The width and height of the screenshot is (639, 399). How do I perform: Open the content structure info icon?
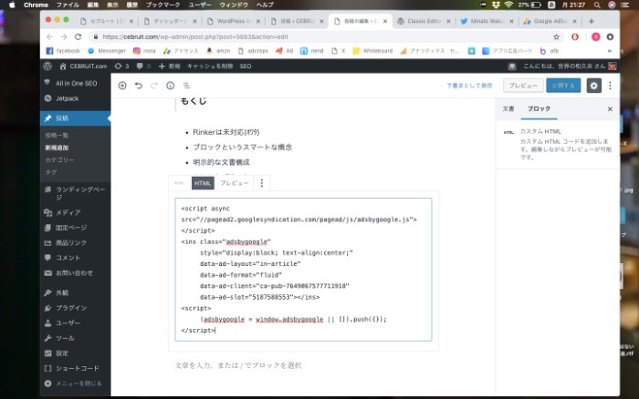tap(170, 85)
